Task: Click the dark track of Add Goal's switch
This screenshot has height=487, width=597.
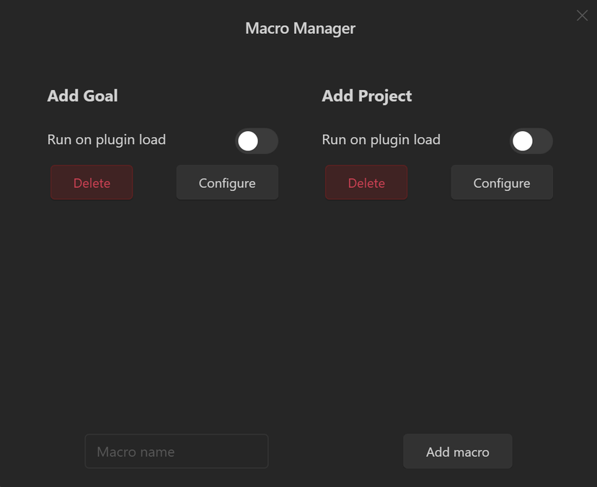Action: (268, 141)
